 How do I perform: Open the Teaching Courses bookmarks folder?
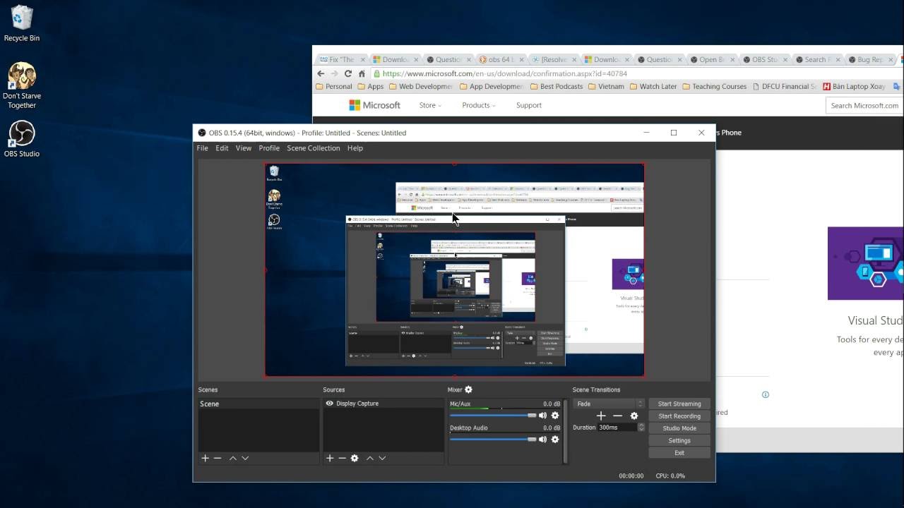[714, 86]
